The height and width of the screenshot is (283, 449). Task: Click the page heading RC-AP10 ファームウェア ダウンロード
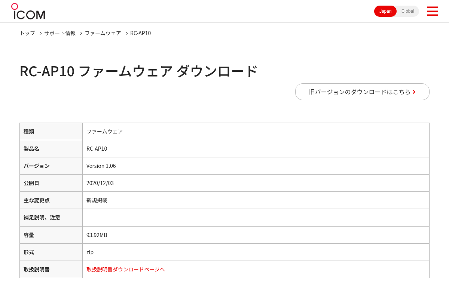139,71
